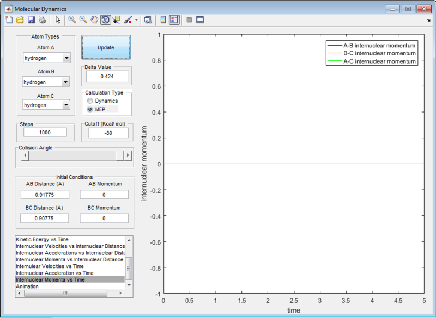This screenshot has width=436, height=318.
Task: Click the 'time' x-axis label
Action: 294,310
